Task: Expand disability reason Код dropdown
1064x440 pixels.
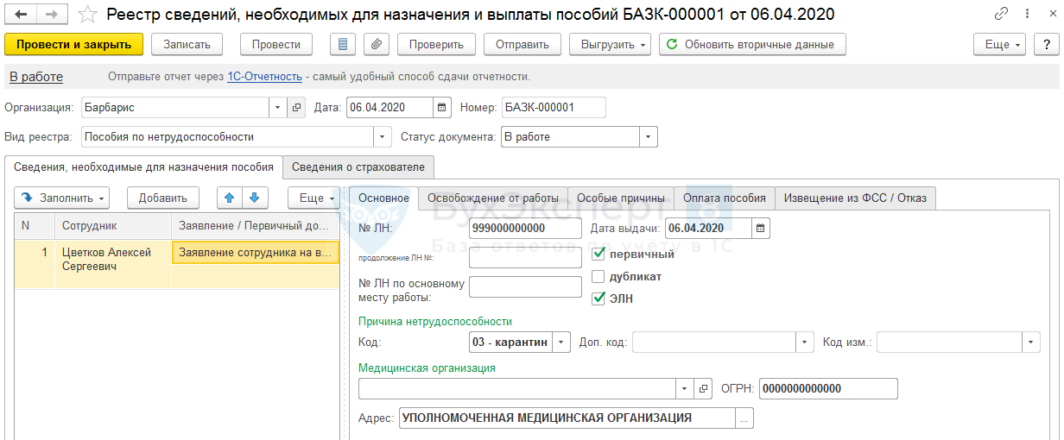Action: coord(561,343)
